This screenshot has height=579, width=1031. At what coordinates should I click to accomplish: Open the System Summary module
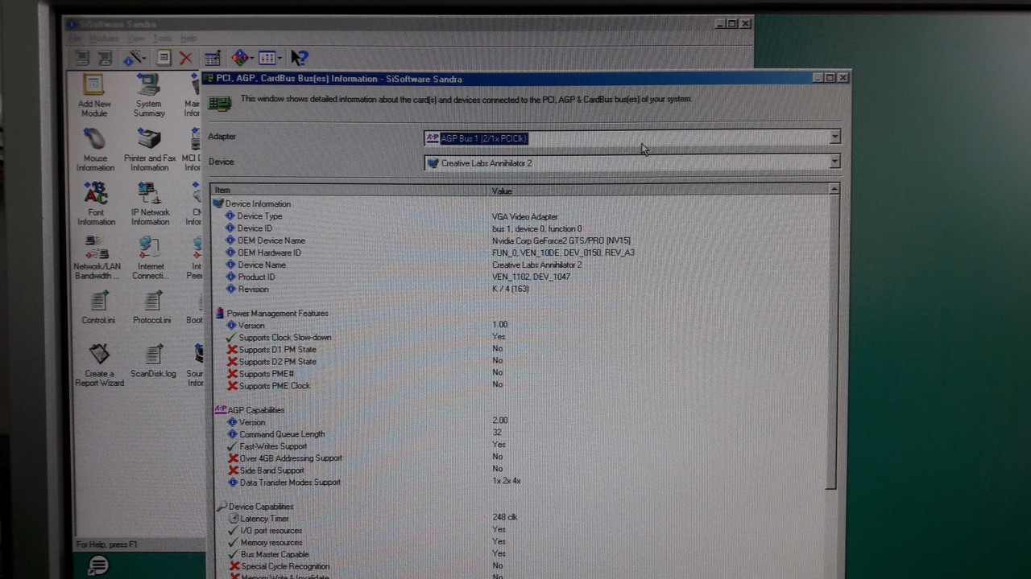[x=149, y=95]
